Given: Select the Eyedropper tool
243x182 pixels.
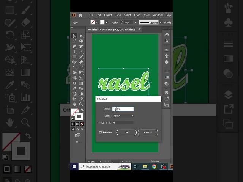Looking at the screenshot, I should 74,88.
